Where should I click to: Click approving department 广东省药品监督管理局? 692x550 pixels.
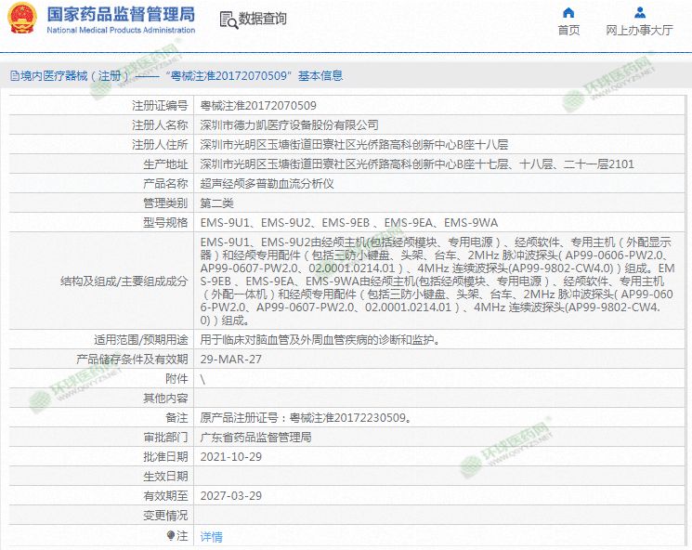[x=255, y=437]
